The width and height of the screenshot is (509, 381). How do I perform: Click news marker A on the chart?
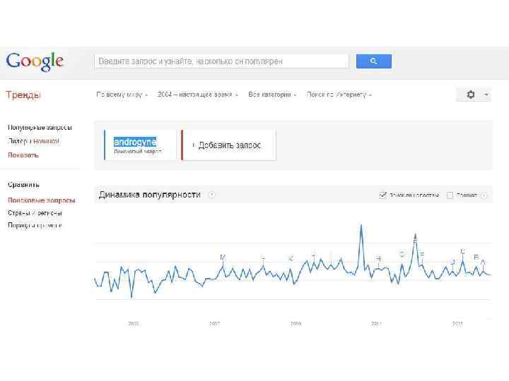point(483,262)
